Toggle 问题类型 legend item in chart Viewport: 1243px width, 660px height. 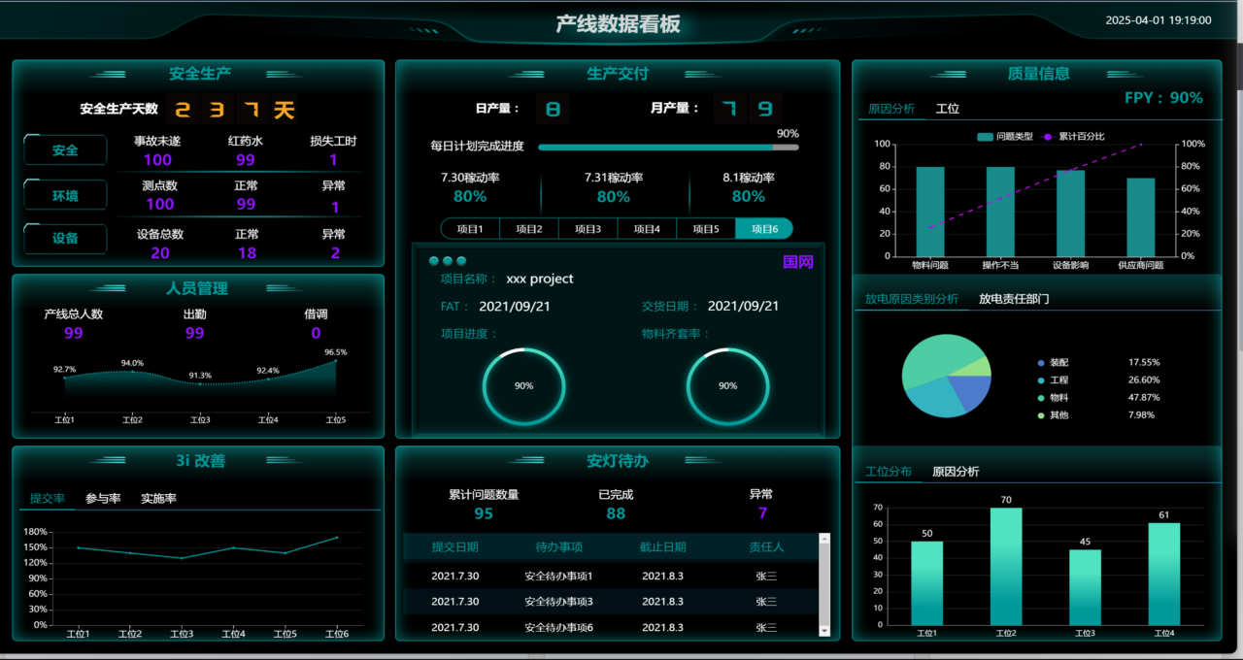click(x=1005, y=137)
